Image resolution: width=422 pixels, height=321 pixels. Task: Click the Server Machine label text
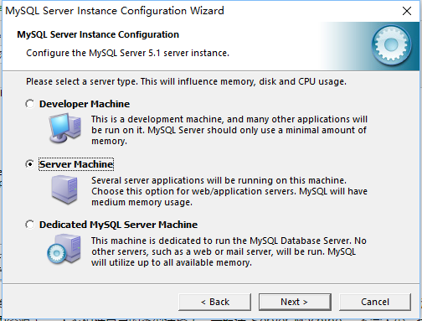76,164
